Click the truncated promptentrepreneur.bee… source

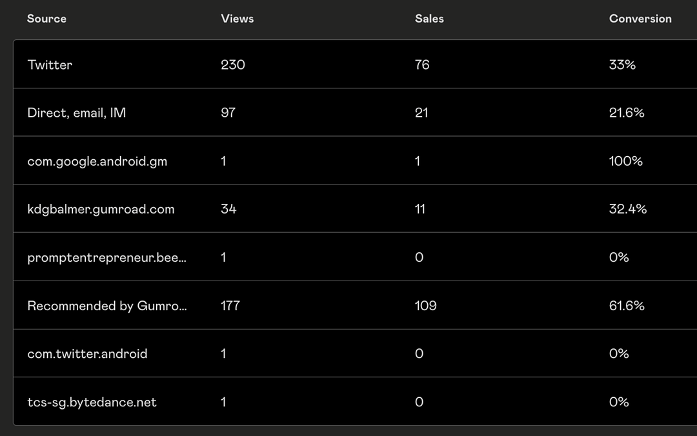click(106, 257)
